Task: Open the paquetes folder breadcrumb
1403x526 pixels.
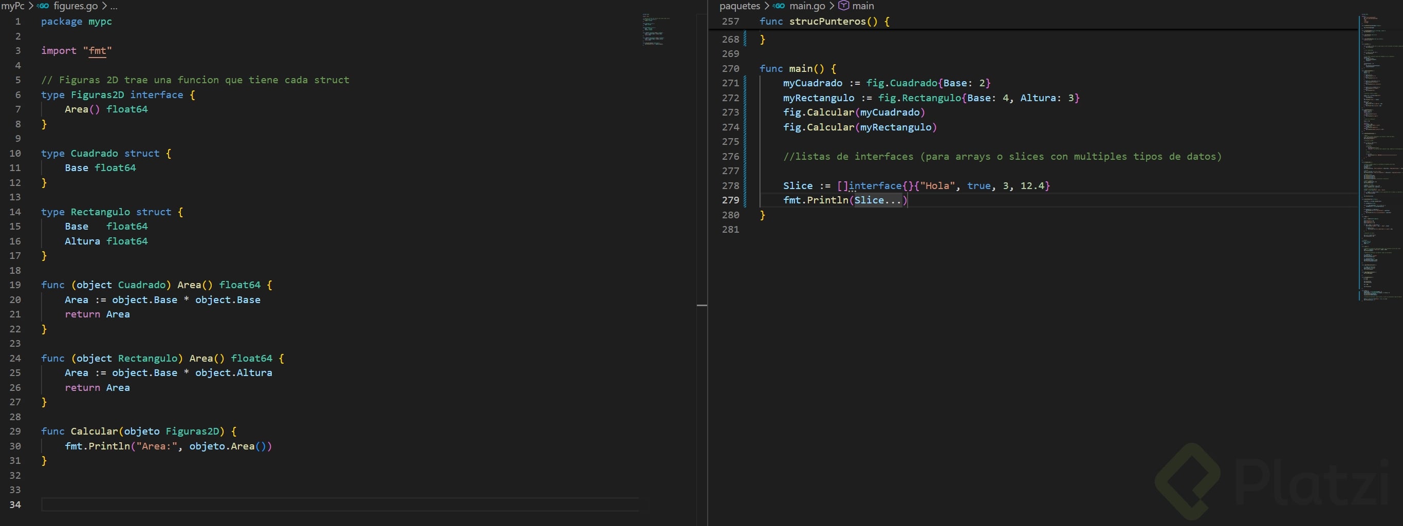Action: point(740,6)
